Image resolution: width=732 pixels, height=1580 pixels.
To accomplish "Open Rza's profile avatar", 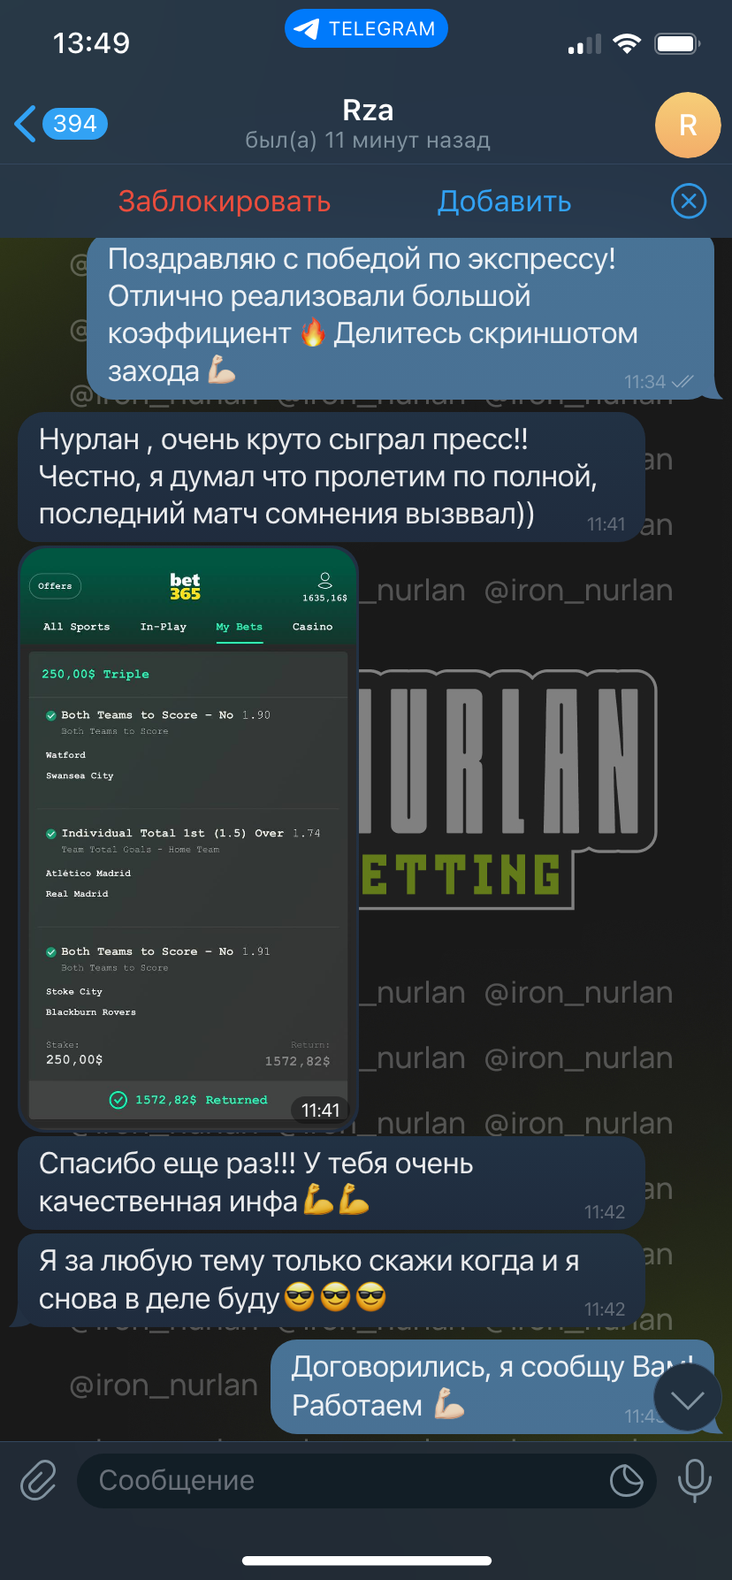I will pos(688,125).
